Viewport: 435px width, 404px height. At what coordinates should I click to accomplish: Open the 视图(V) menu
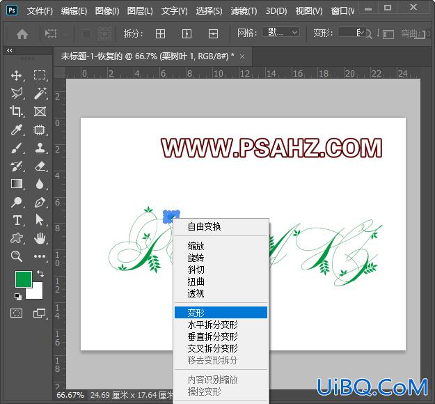(x=309, y=11)
